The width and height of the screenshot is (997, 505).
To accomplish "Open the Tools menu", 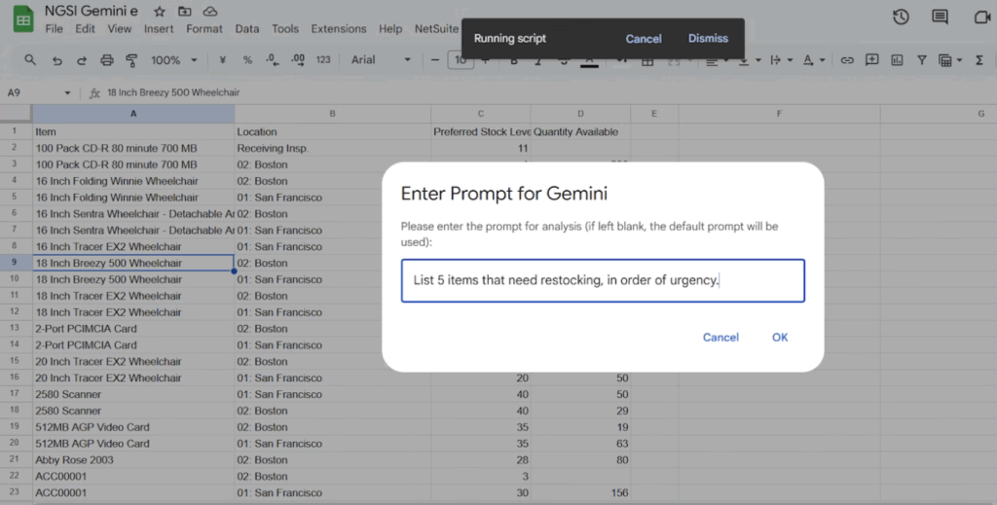I will [285, 28].
